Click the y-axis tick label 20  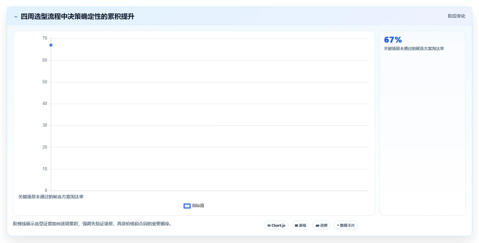pyautogui.click(x=45, y=147)
